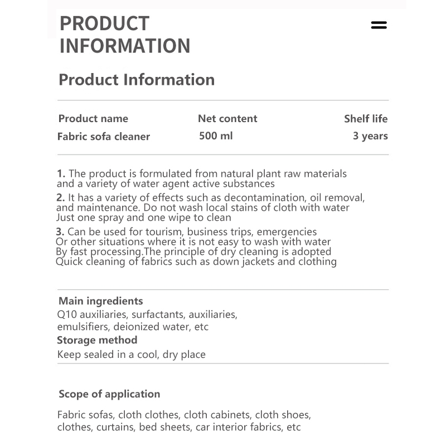Select the Q10 auxiliaries ingredient line

pos(147,314)
